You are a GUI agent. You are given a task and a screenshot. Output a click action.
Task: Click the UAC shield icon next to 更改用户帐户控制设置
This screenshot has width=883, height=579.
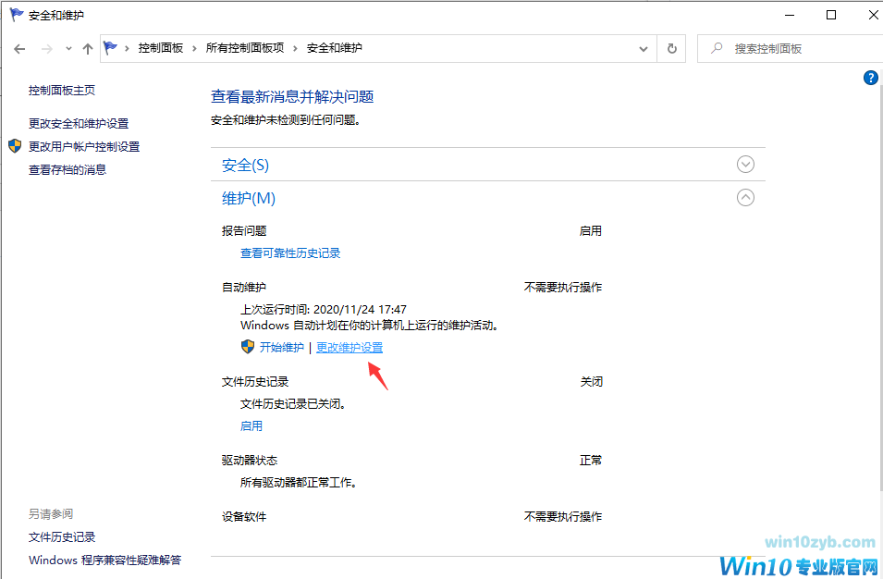(13, 145)
